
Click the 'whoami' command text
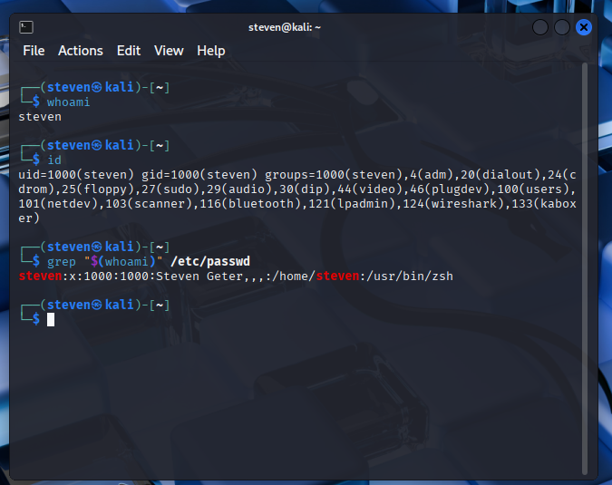pyautogui.click(x=69, y=102)
